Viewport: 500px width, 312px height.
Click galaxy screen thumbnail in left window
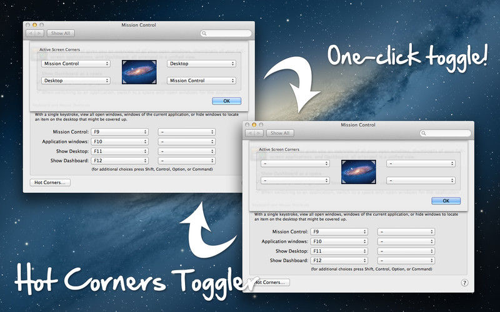pos(139,72)
